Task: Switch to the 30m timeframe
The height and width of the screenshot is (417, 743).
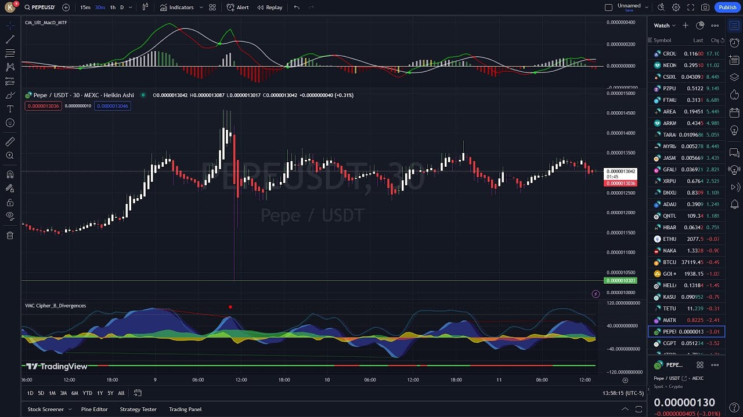Action: pos(100,8)
